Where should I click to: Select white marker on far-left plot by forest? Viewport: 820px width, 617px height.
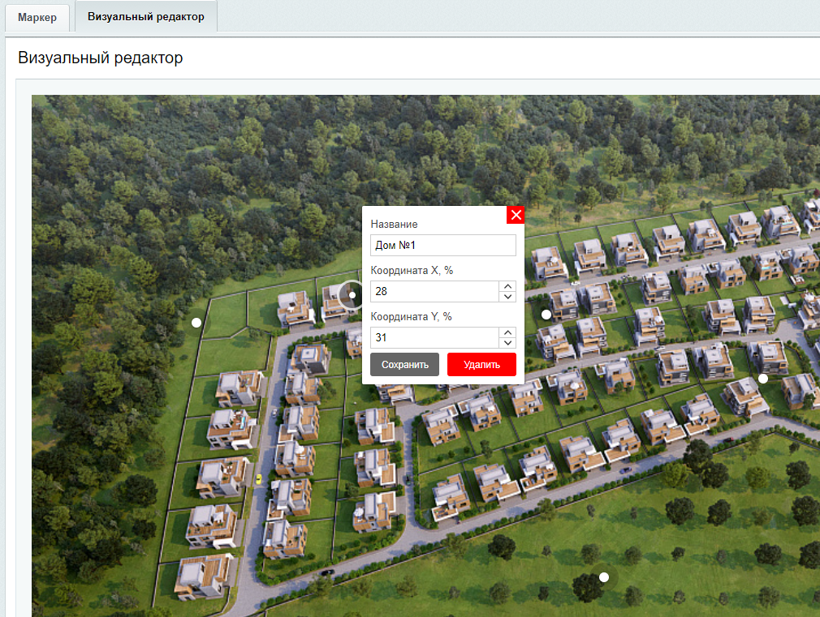click(x=196, y=323)
